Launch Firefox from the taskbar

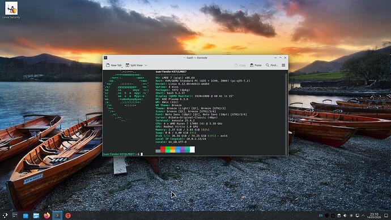click(x=46, y=215)
